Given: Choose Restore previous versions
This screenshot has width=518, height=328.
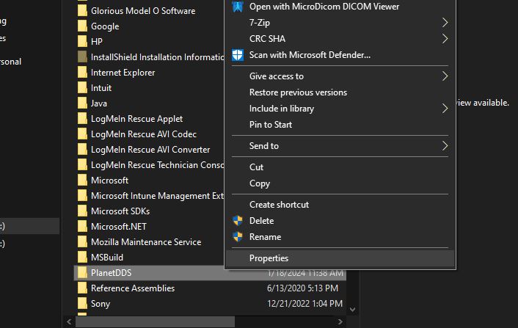Looking at the screenshot, I should pos(340,92).
